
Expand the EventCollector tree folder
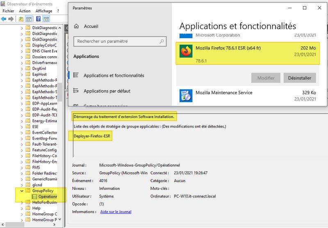22,132
